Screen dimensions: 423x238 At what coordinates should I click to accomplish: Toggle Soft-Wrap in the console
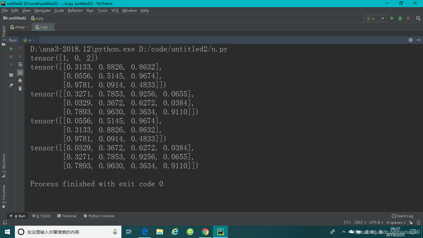[x=20, y=64]
